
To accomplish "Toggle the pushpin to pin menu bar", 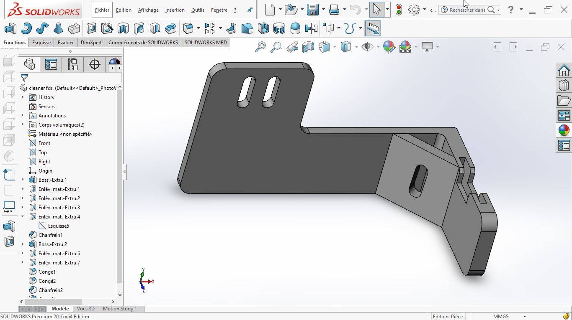I will point(250,10).
